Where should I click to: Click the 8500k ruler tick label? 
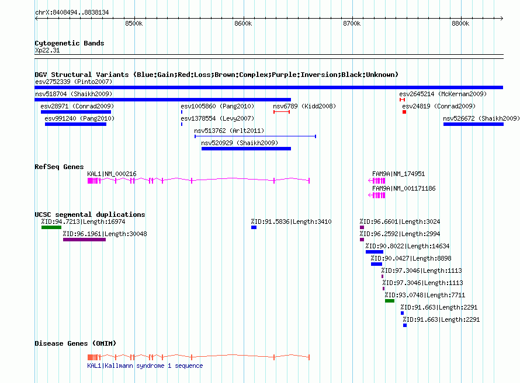(x=134, y=23)
